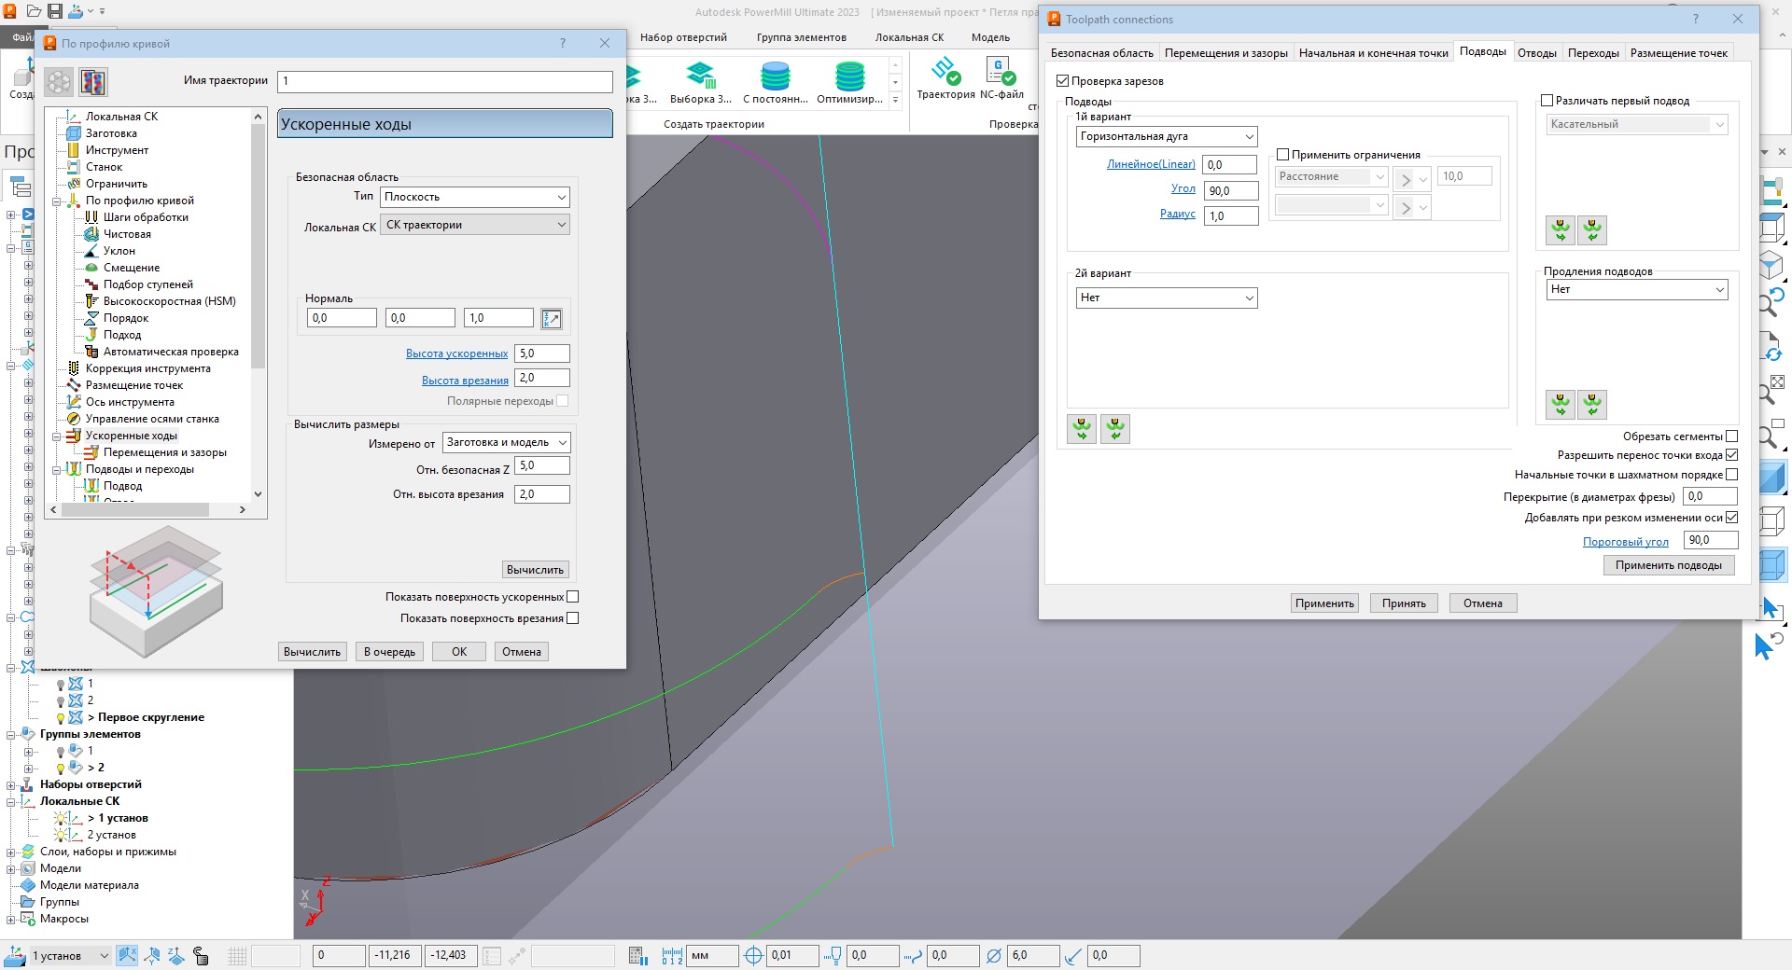Switch to Безопасная область tab
The height and width of the screenshot is (970, 1792).
1101,53
